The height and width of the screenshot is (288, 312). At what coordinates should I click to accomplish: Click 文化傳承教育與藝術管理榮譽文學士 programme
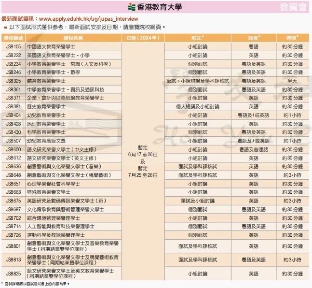[x=66, y=209]
